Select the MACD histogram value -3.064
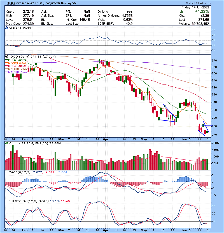Screen dimensions: 224x233 (62, 172)
